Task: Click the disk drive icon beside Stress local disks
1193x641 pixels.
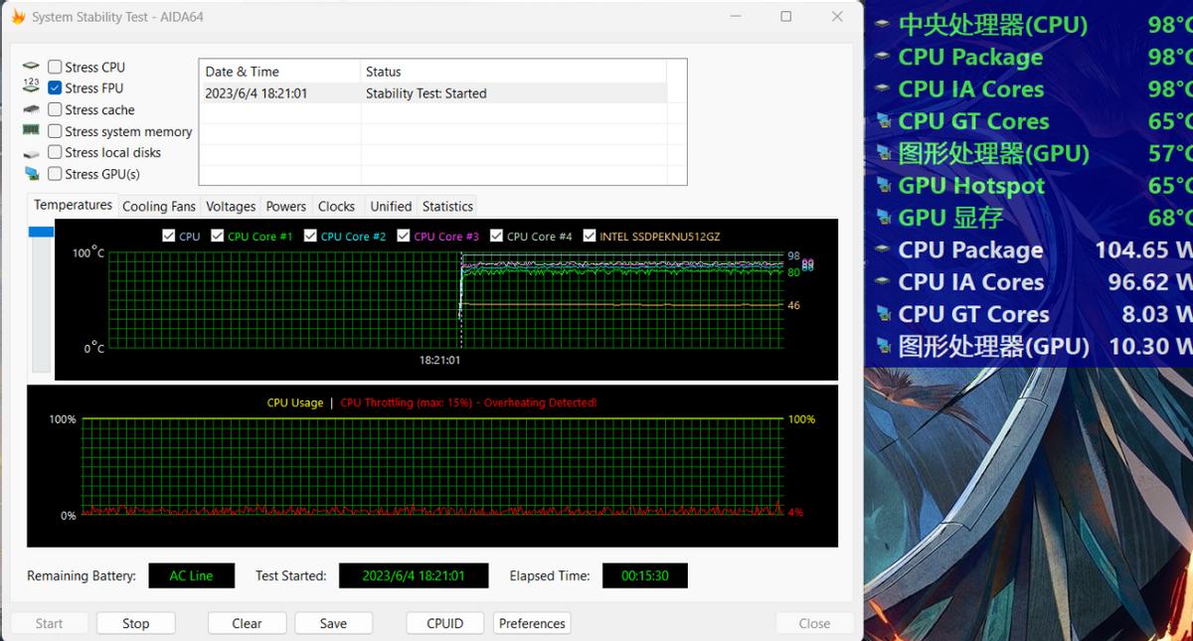Action: pos(31,153)
